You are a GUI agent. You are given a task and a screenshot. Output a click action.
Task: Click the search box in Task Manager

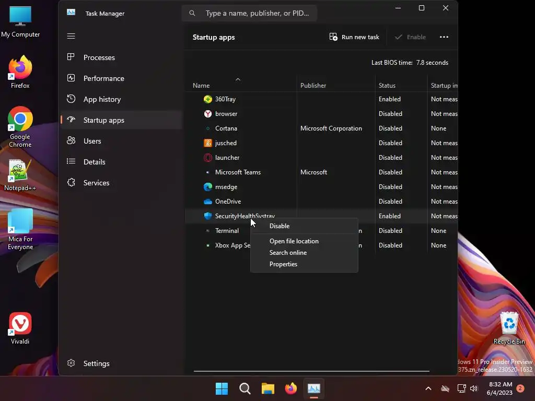click(249, 13)
